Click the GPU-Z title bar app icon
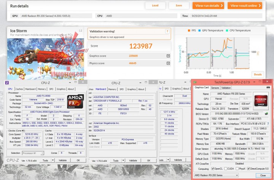Viewport: 274px width, 180px height. pos(195,82)
